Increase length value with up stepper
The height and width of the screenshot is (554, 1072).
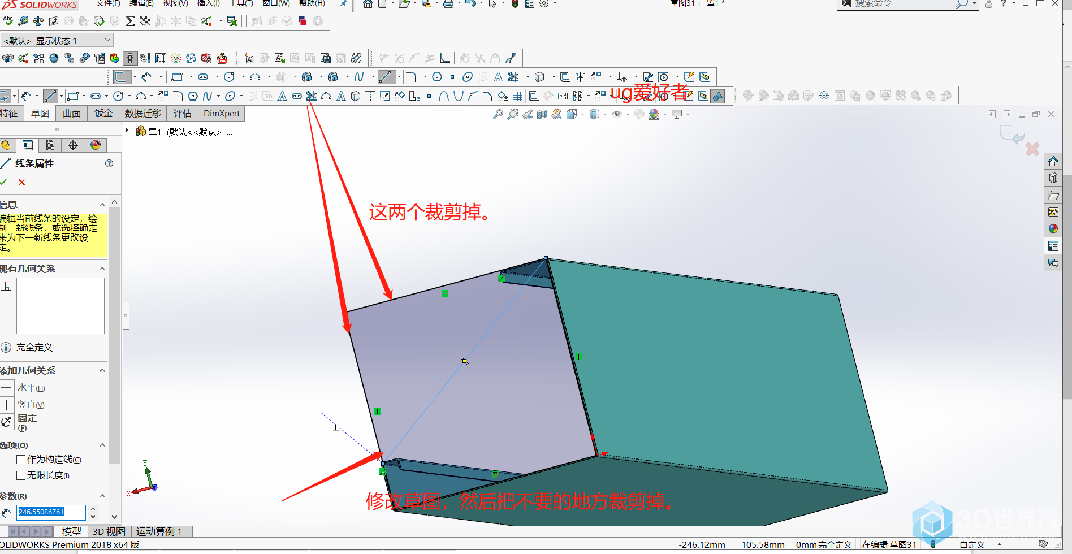pos(93,508)
